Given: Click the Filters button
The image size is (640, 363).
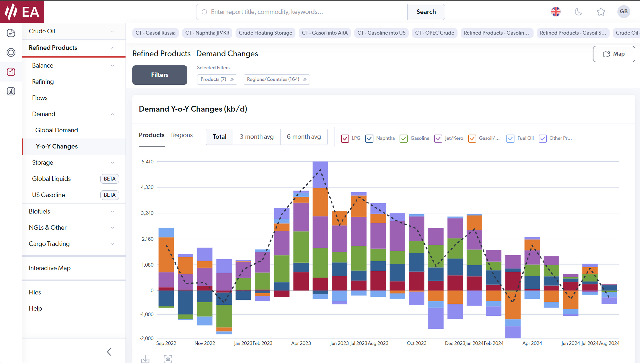Looking at the screenshot, I should pos(160,75).
